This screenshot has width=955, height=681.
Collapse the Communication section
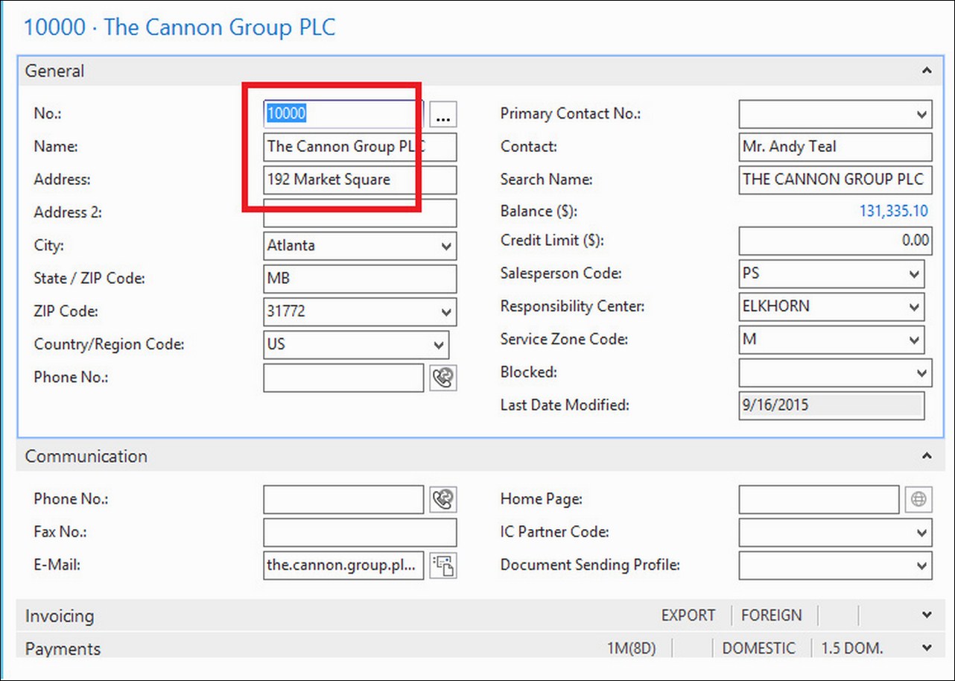927,455
